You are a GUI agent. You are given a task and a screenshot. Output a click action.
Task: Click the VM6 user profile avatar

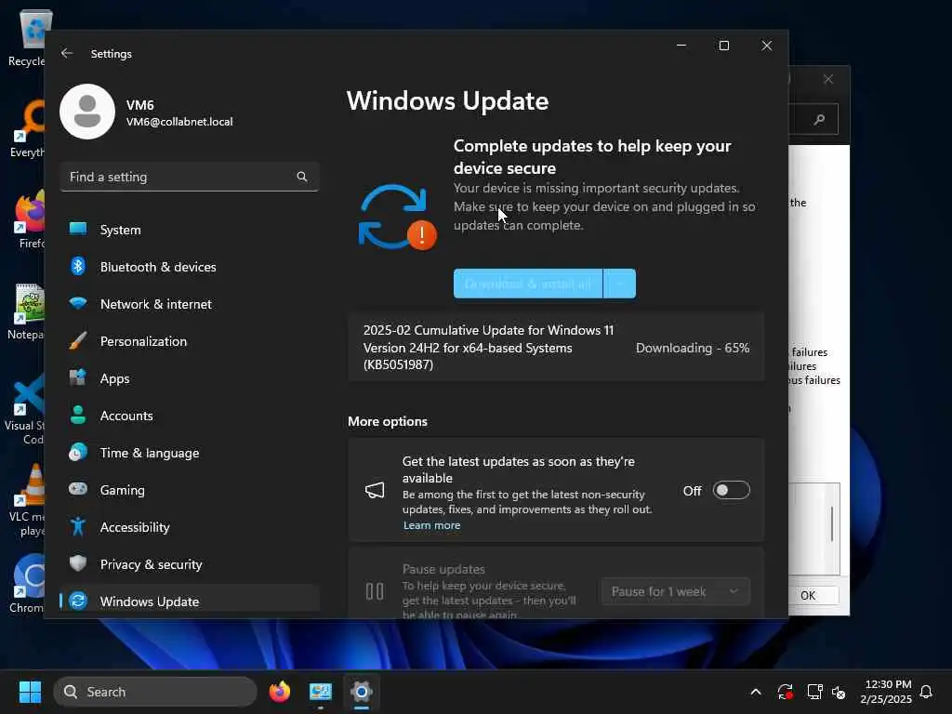(x=87, y=112)
